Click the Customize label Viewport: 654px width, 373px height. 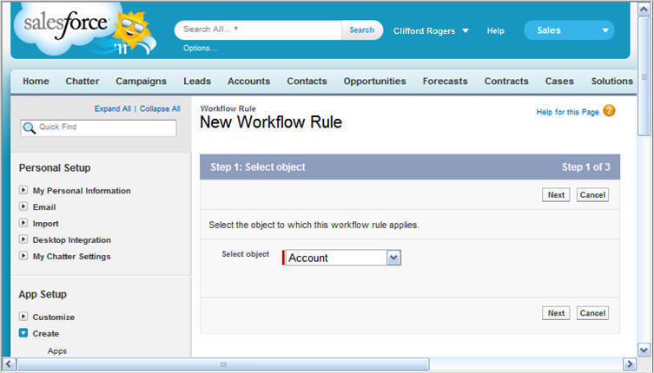pos(53,317)
